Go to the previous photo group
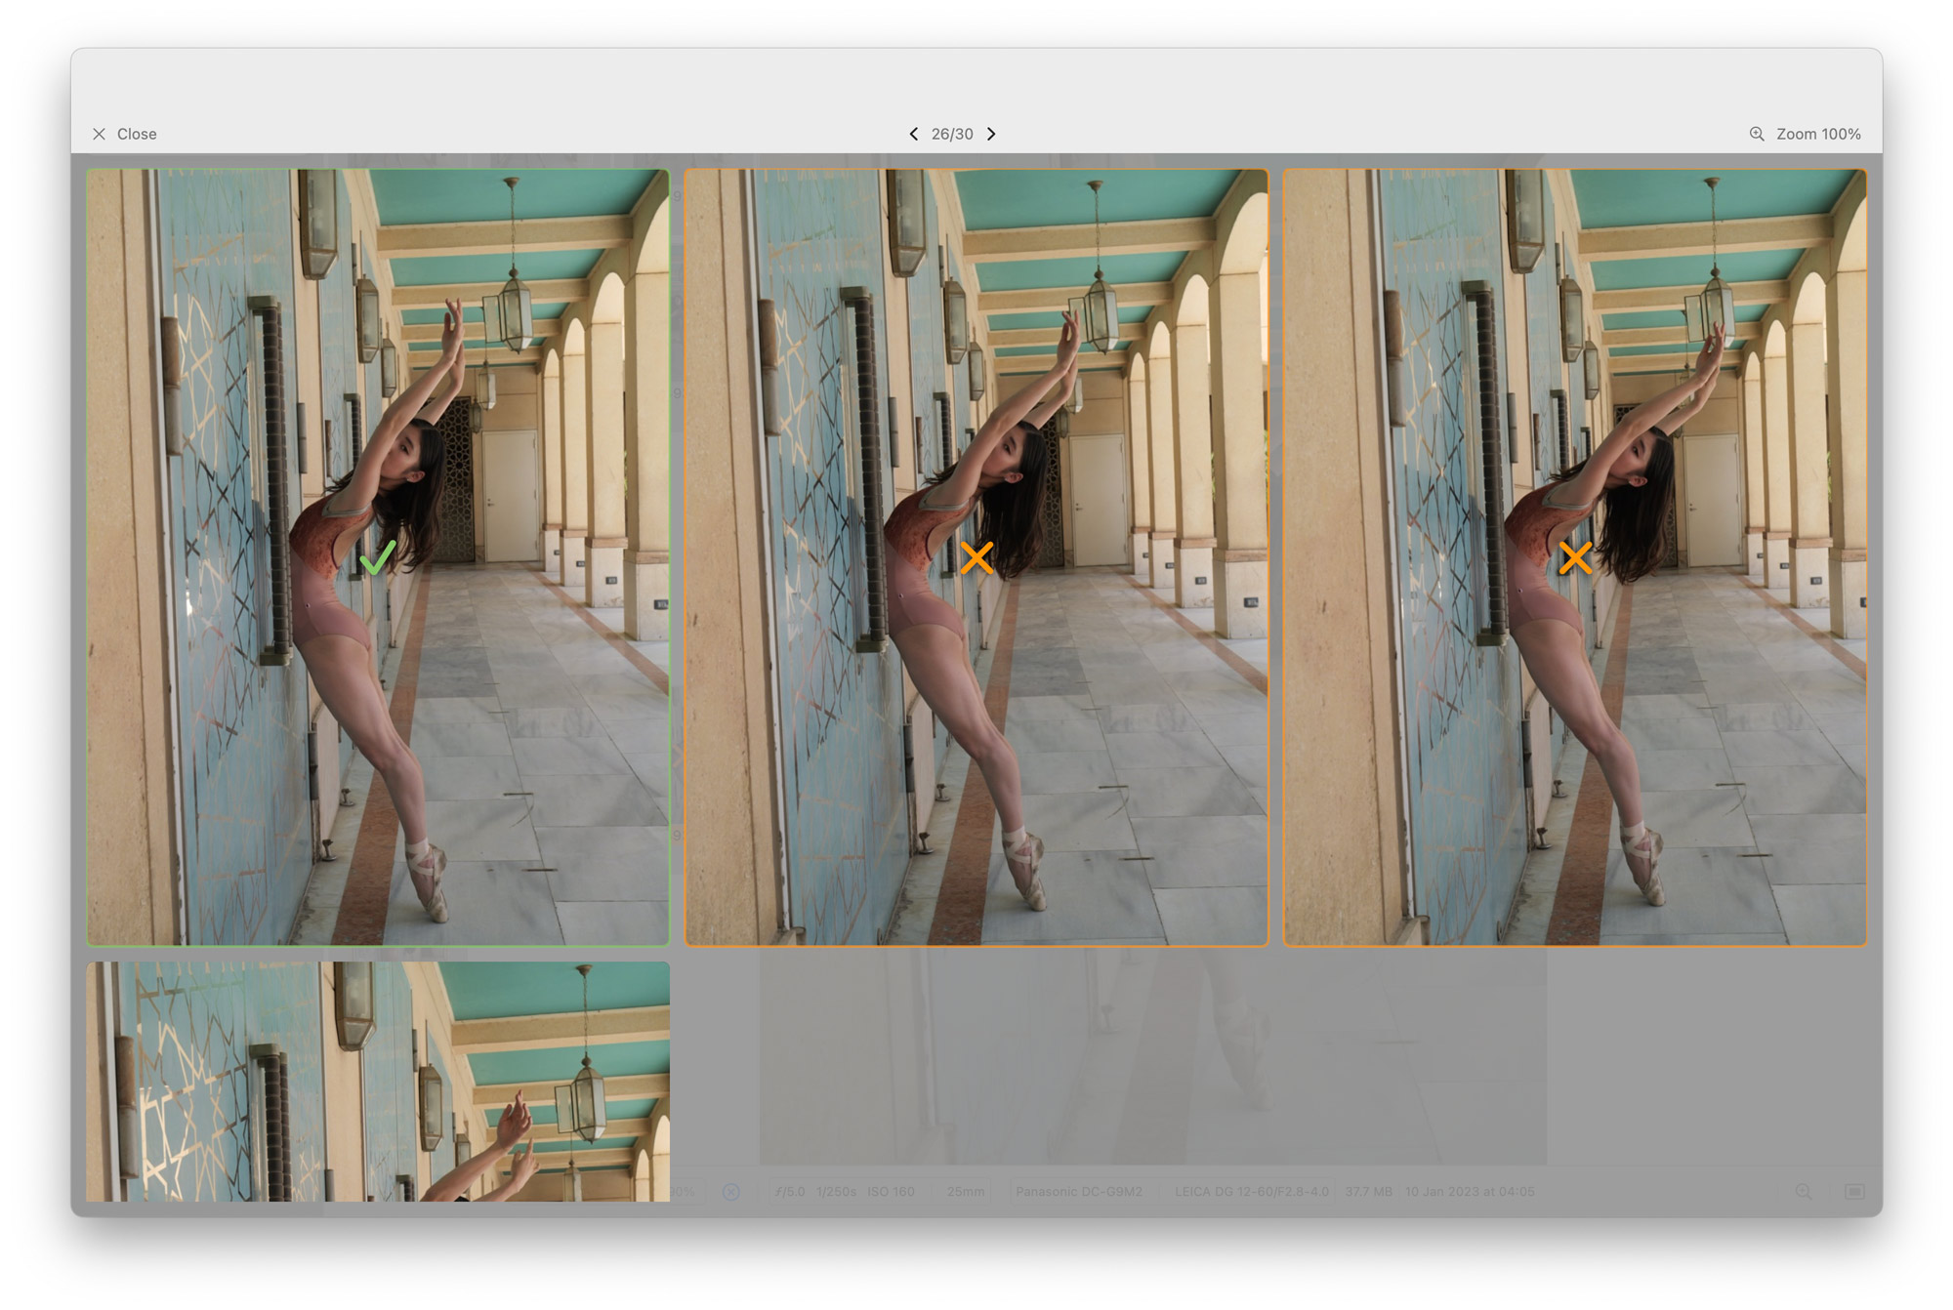The height and width of the screenshot is (1310, 1953). 913,134
